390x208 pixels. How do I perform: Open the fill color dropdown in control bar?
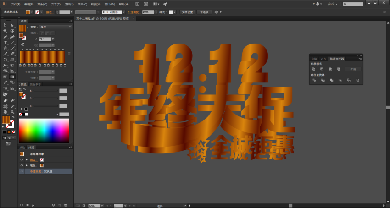pos(32,12)
